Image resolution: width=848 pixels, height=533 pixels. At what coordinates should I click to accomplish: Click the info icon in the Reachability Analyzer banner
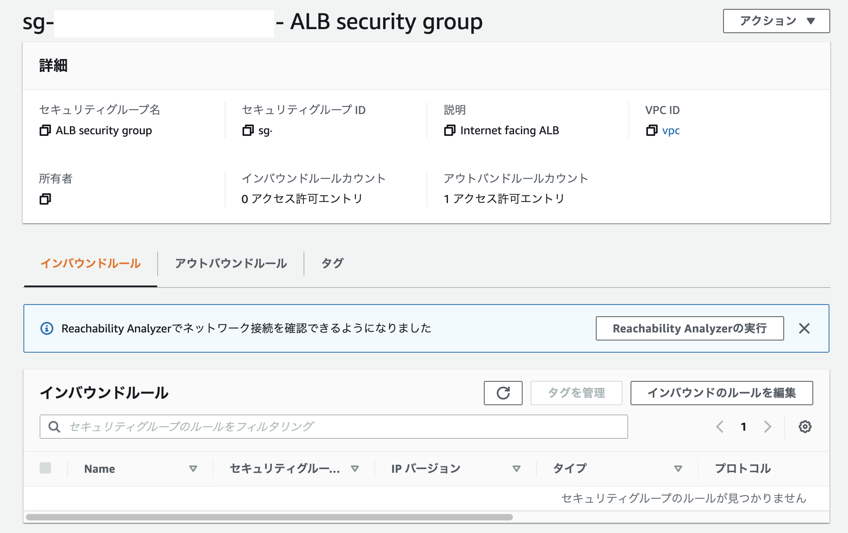point(47,328)
